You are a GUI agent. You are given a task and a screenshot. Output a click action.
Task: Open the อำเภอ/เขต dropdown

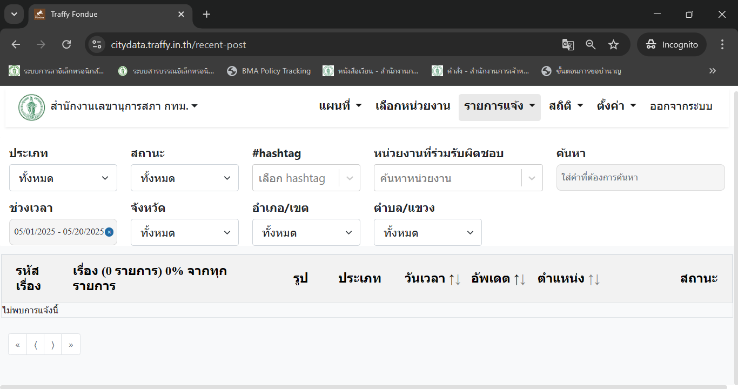pos(306,232)
